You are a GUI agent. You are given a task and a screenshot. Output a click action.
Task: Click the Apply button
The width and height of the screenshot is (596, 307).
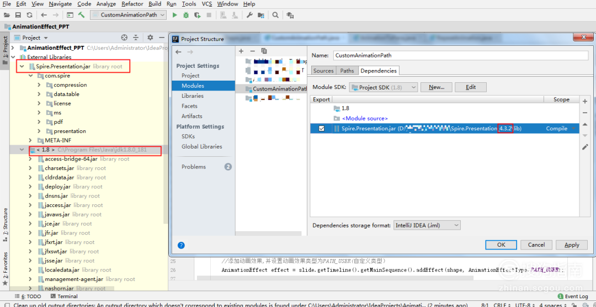pos(572,245)
